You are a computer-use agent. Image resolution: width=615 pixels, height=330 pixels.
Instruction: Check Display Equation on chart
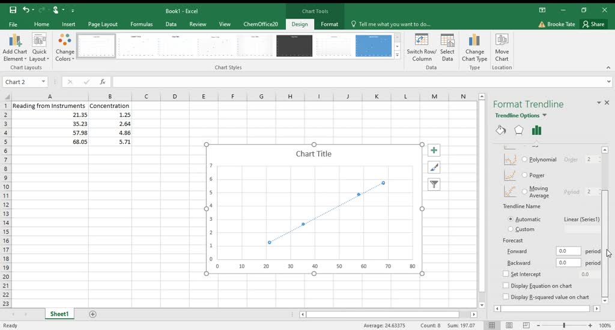[506, 286]
